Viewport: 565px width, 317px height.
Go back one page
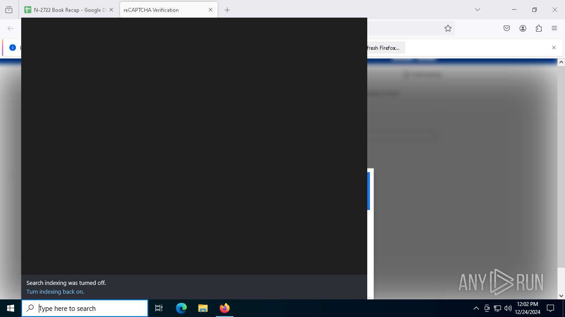(11, 28)
